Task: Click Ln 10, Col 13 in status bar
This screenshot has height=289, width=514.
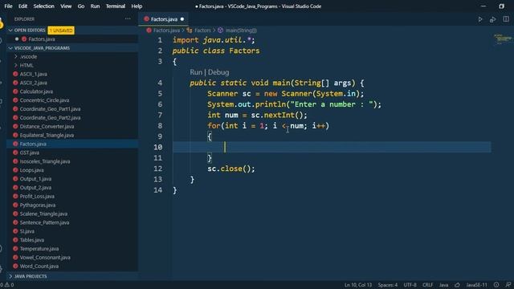Action: tap(358, 285)
